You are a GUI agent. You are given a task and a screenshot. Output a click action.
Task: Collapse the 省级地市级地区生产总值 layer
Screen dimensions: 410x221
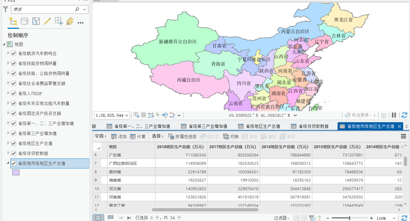pos(8,163)
